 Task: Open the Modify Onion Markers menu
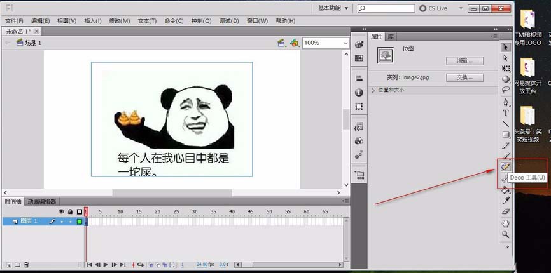coord(172,265)
